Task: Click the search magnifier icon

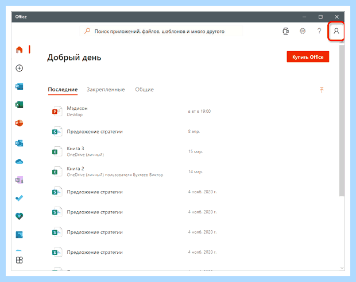Action: [87, 31]
